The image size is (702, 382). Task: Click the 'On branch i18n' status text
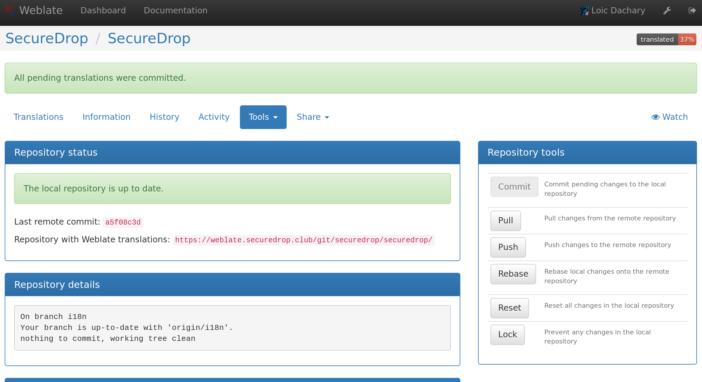(53, 317)
